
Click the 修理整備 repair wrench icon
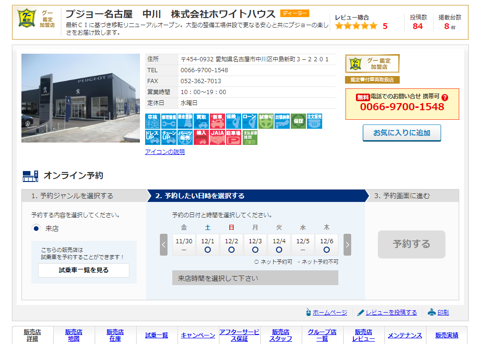pyautogui.click(x=169, y=121)
